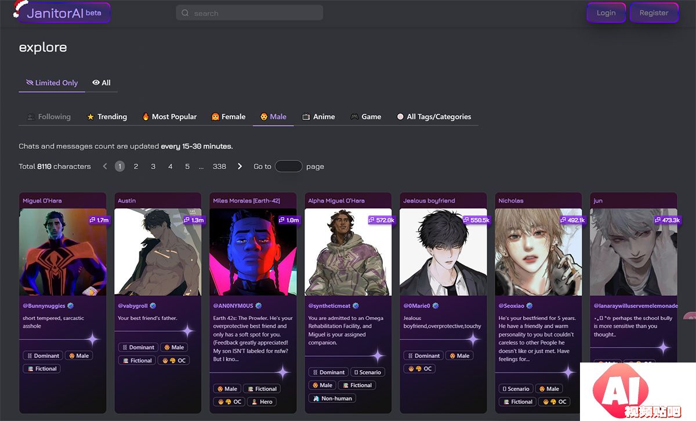
Task: Click the 1.7m chat count badge
Action: [x=99, y=220]
